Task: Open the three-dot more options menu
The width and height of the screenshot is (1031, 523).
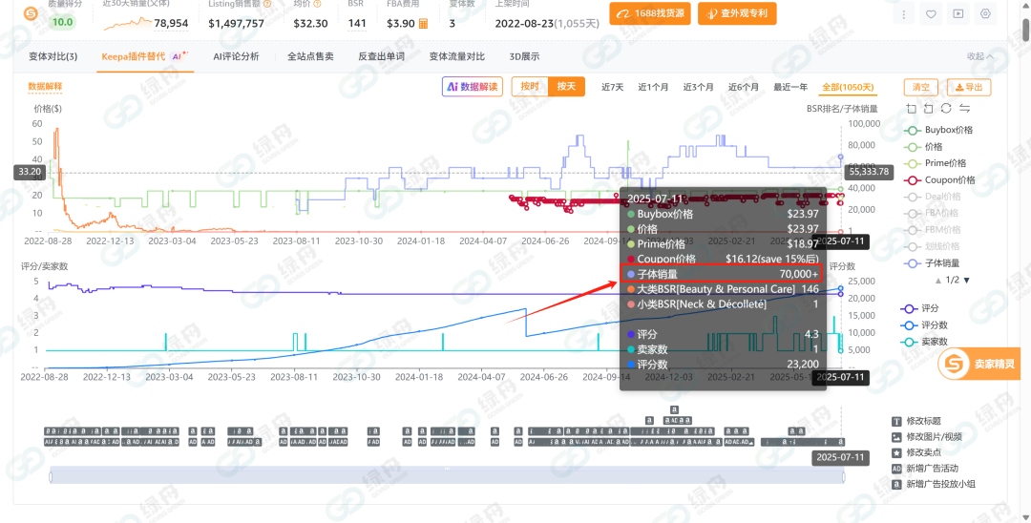Action: pos(905,13)
